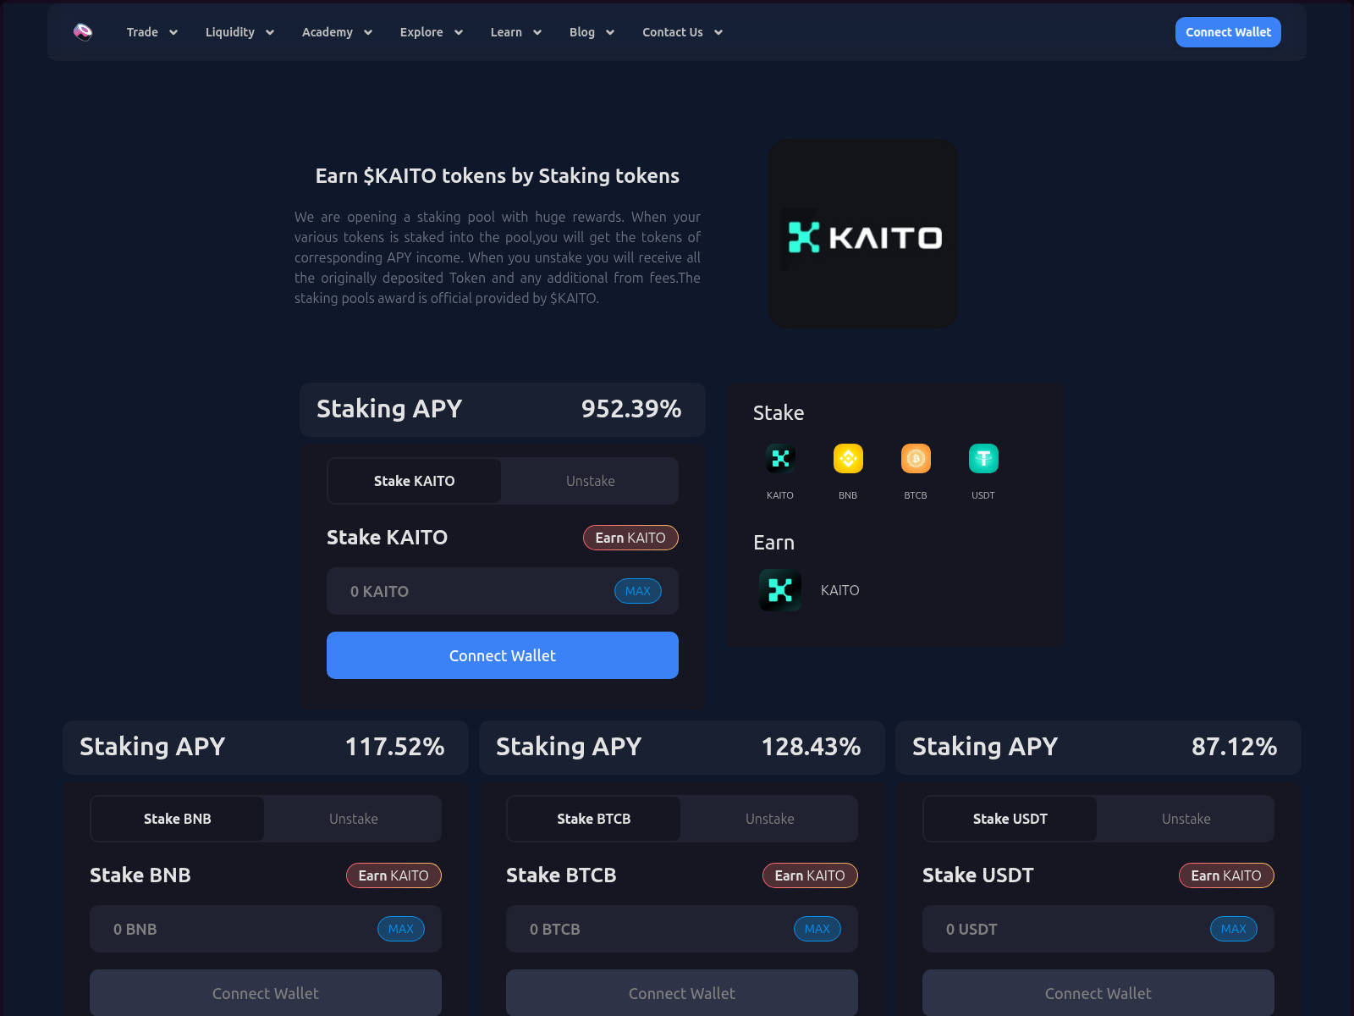Image resolution: width=1354 pixels, height=1016 pixels.
Task: Click the 117.52% Staking APY value
Action: tap(394, 747)
